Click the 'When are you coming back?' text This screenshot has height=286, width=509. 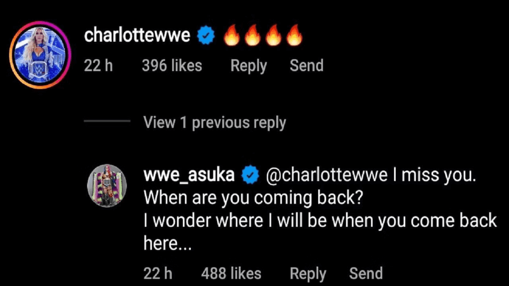click(x=254, y=197)
